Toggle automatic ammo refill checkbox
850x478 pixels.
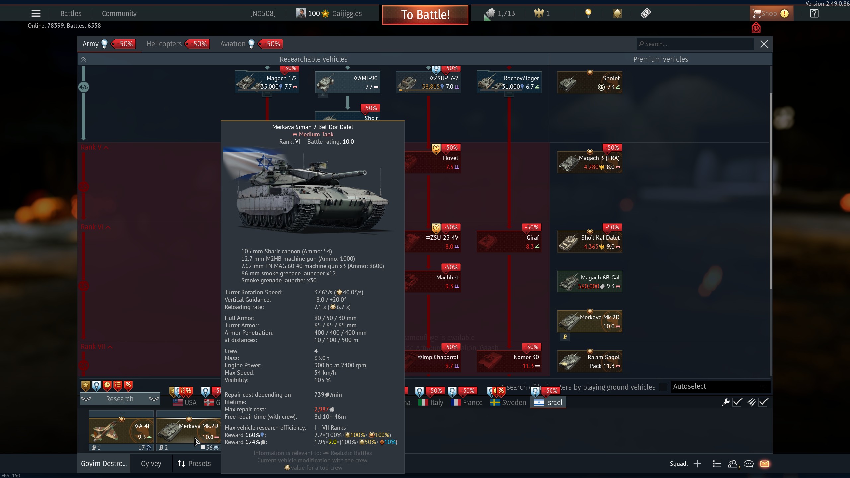[x=763, y=402]
